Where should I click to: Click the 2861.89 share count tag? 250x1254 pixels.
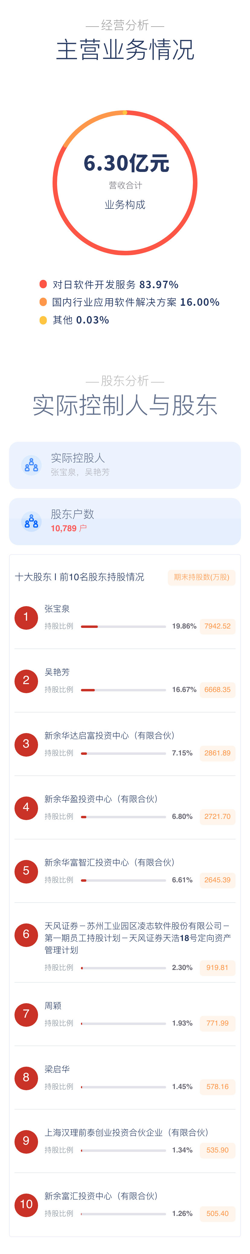(217, 753)
